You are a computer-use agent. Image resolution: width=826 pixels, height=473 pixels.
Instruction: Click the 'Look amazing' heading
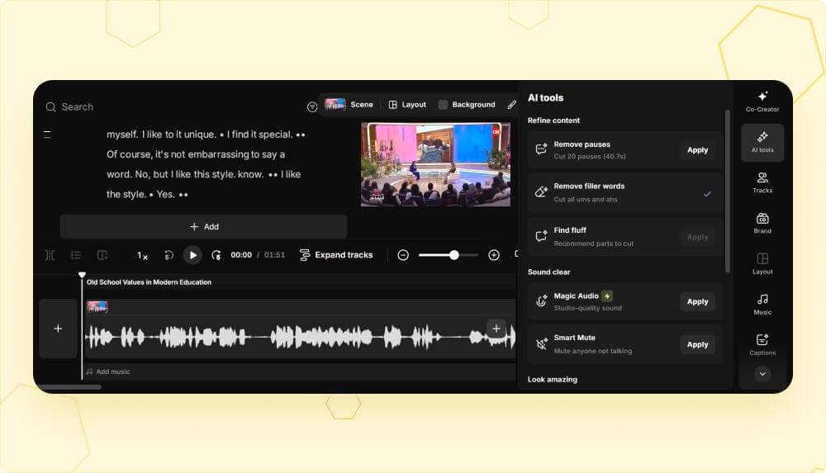[552, 379]
